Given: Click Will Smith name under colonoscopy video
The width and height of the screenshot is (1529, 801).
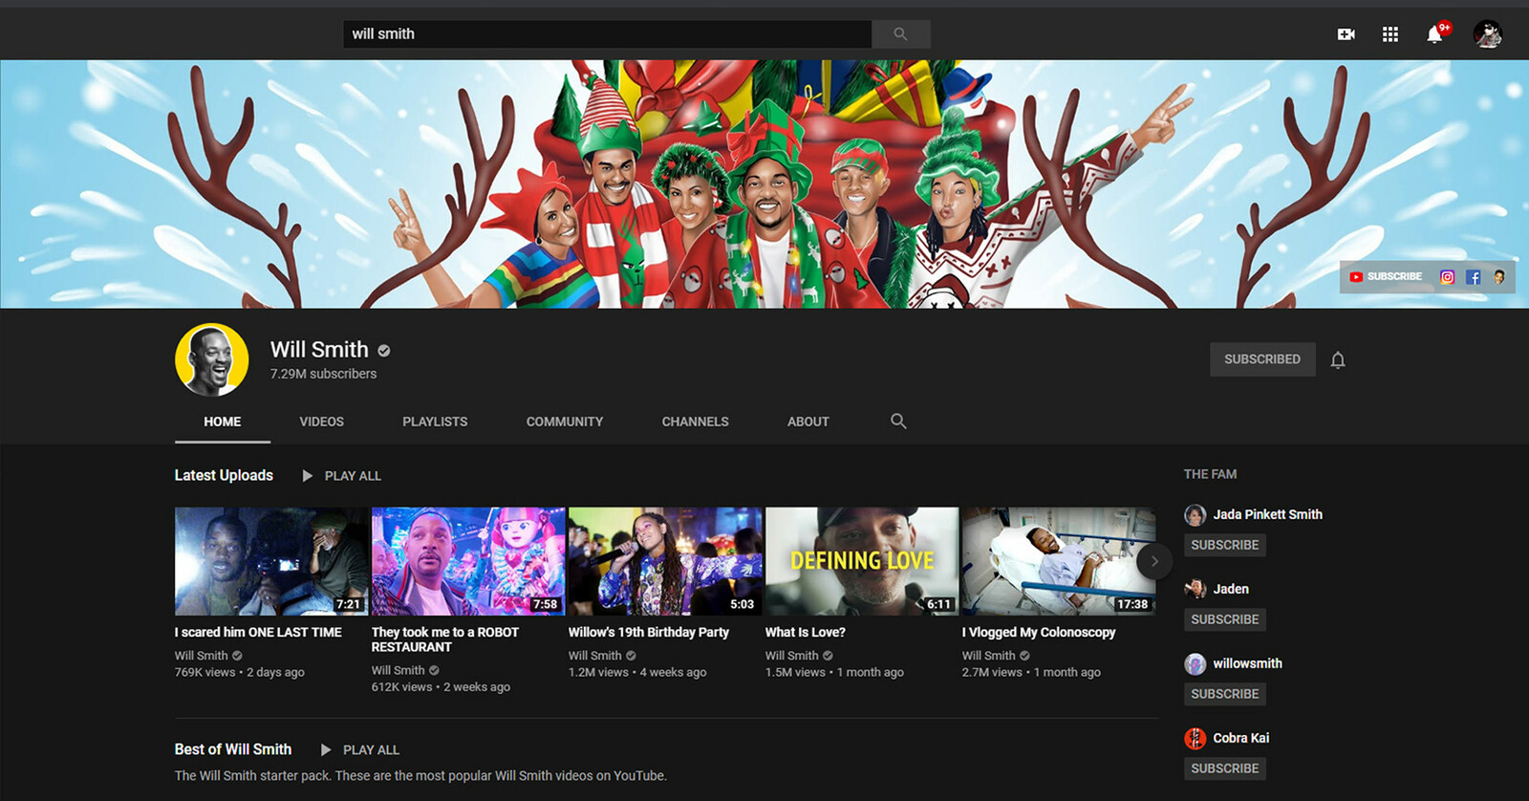Looking at the screenshot, I should pos(989,656).
